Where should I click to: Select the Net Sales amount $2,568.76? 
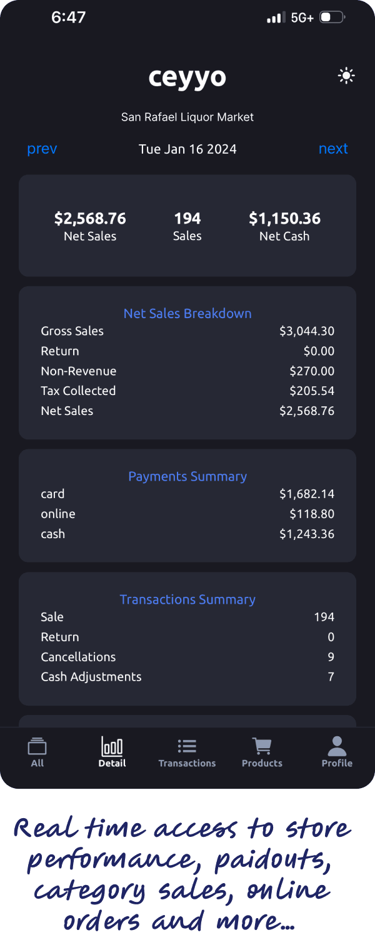90,219
